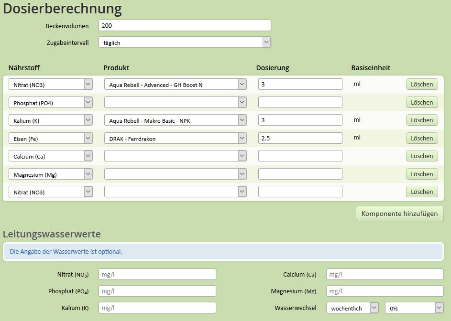Focus the Beckenvolumen input field
Screen dimensions: 451x321
(x=185, y=25)
